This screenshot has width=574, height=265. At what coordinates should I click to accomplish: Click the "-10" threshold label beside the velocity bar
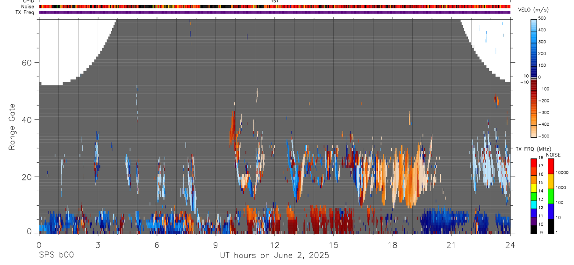524,82
